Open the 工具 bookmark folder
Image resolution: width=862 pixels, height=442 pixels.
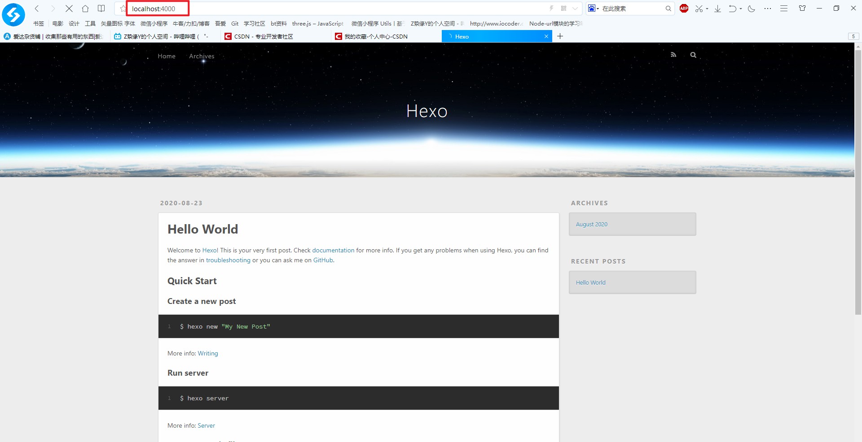pyautogui.click(x=90, y=23)
